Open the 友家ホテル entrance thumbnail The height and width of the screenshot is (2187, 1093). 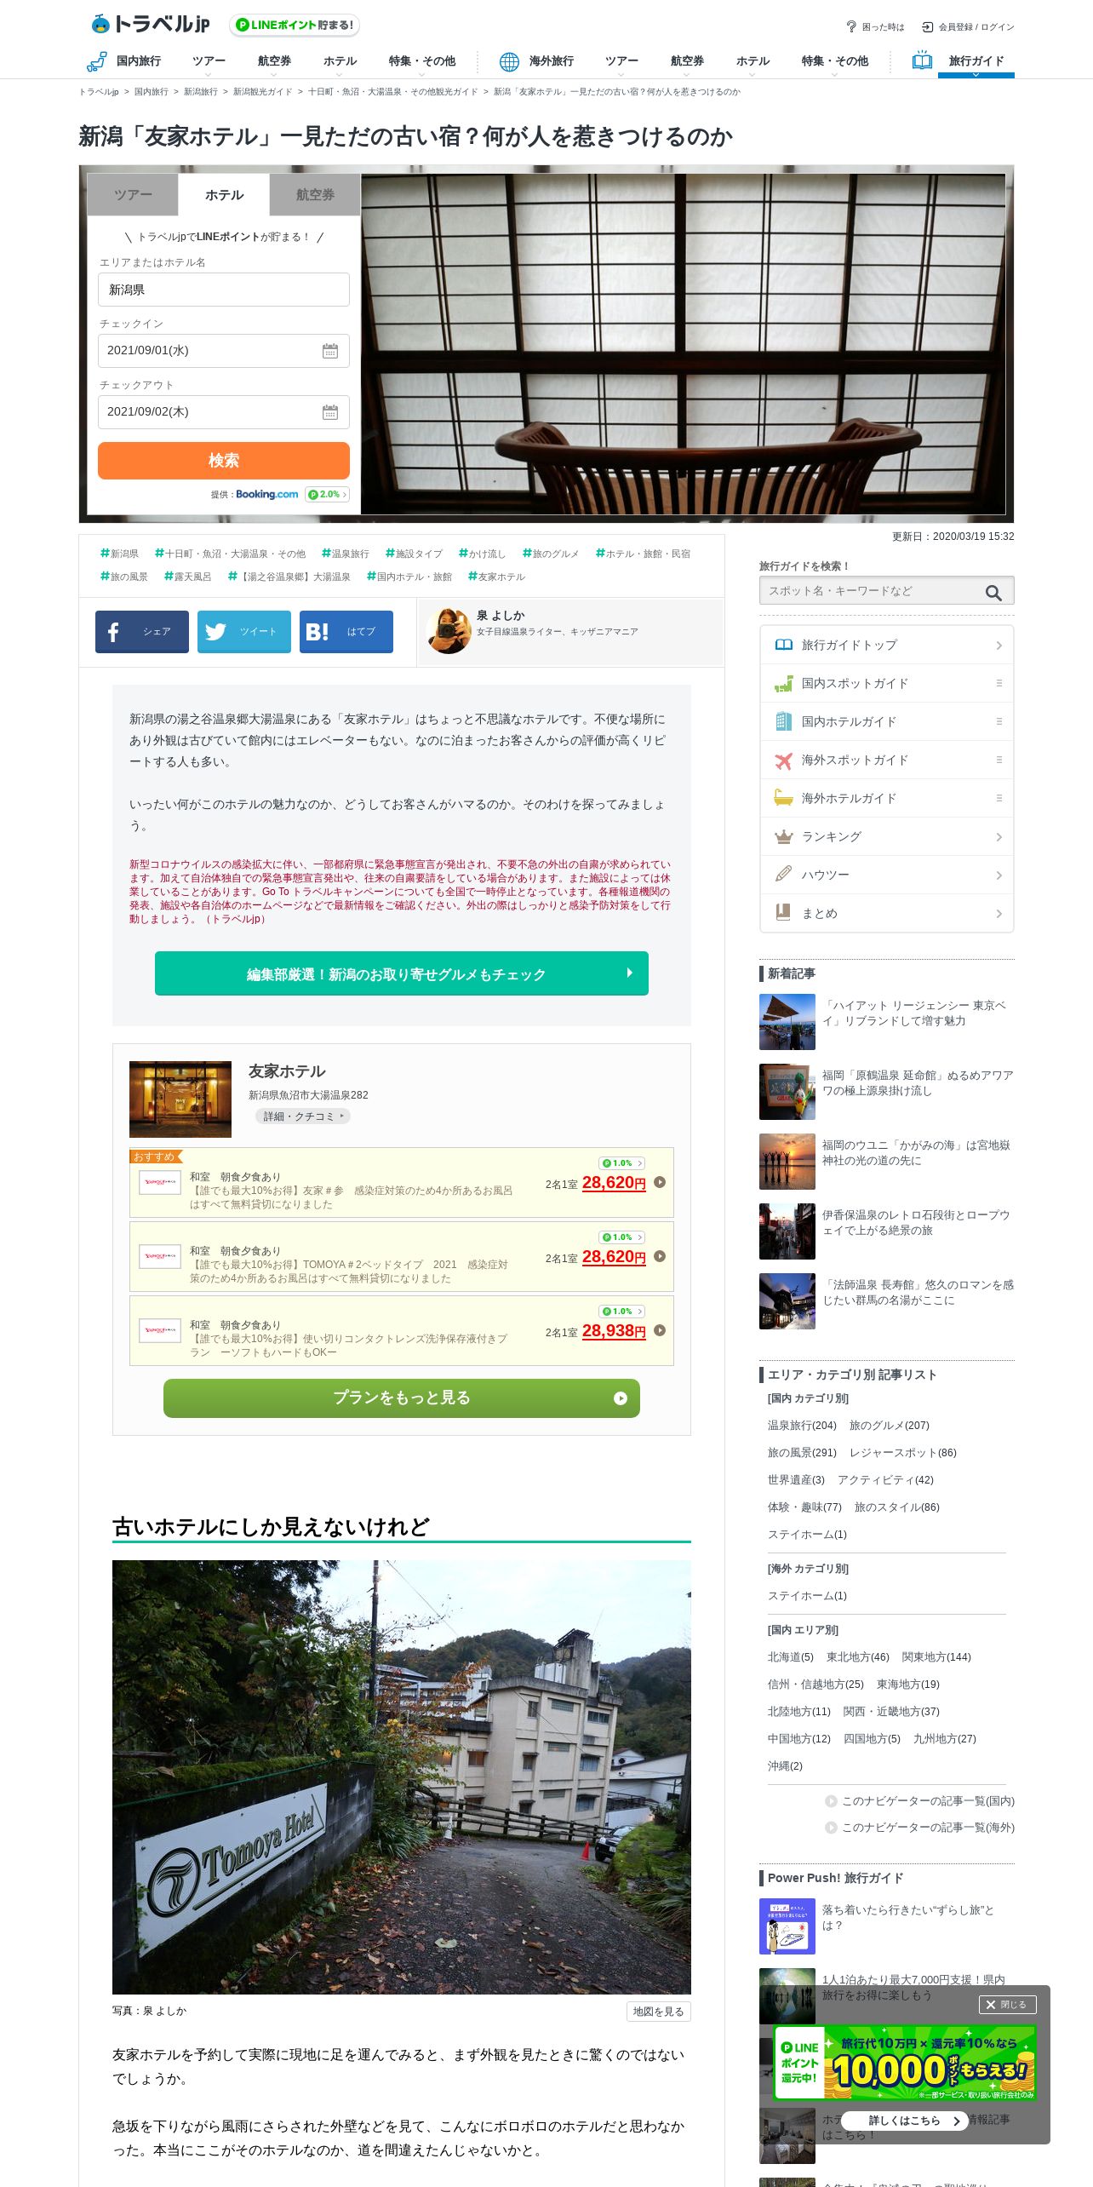pos(180,1099)
